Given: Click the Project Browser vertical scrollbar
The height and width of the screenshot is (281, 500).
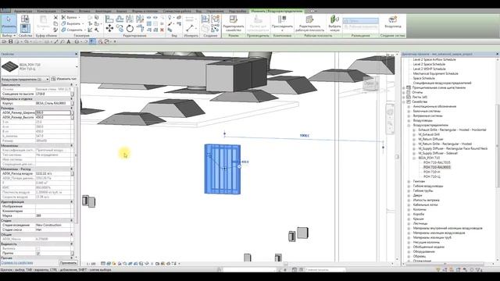Looking at the screenshot, I should click(x=498, y=145).
